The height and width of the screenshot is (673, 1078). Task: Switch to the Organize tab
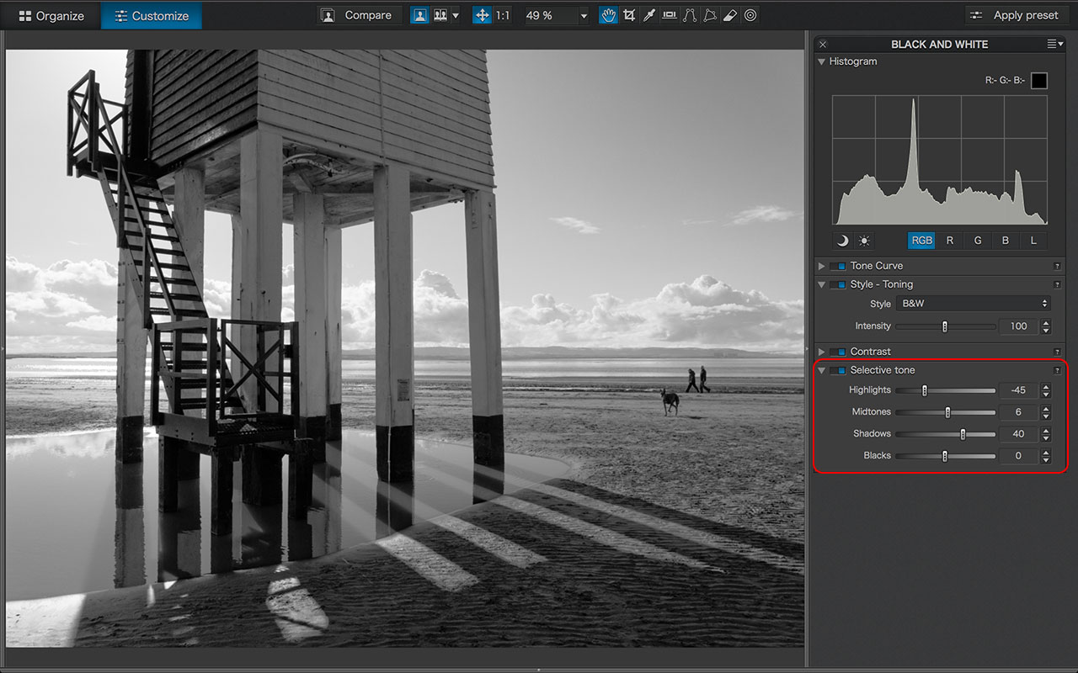pos(51,15)
